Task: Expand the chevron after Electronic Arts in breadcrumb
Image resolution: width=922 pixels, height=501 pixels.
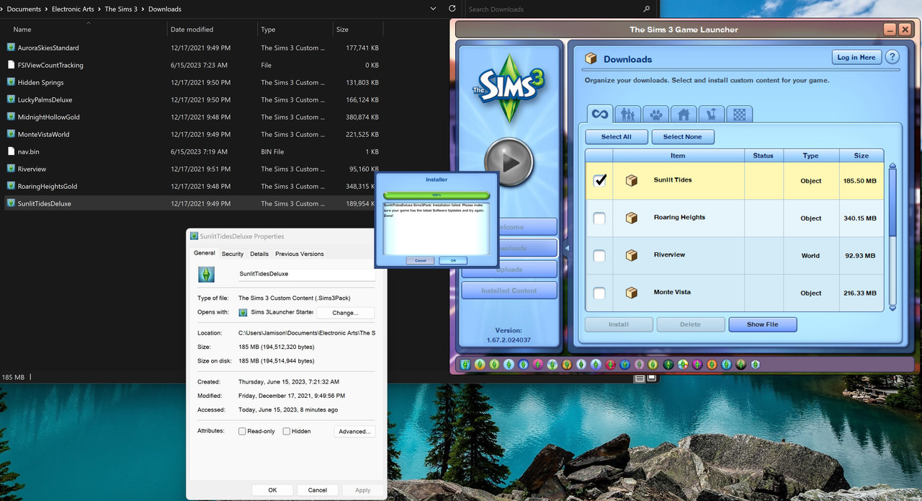Action: click(100, 9)
